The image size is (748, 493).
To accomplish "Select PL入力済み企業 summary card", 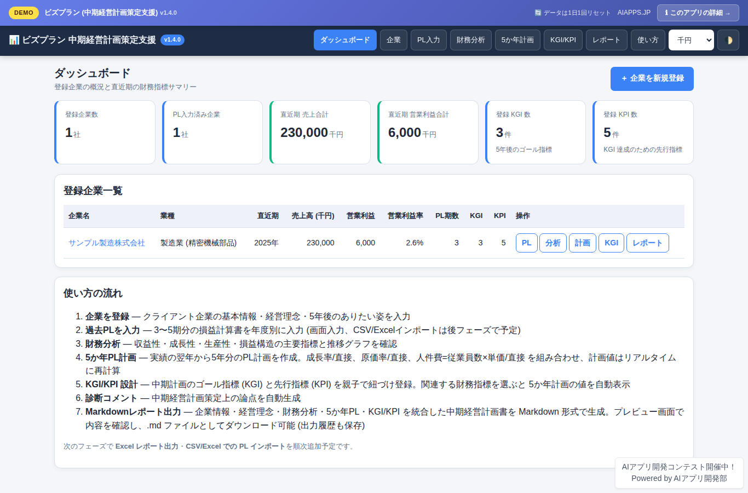I will tap(212, 132).
